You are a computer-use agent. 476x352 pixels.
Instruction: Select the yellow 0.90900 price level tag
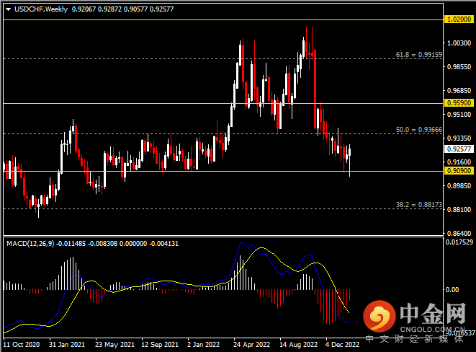click(x=459, y=171)
